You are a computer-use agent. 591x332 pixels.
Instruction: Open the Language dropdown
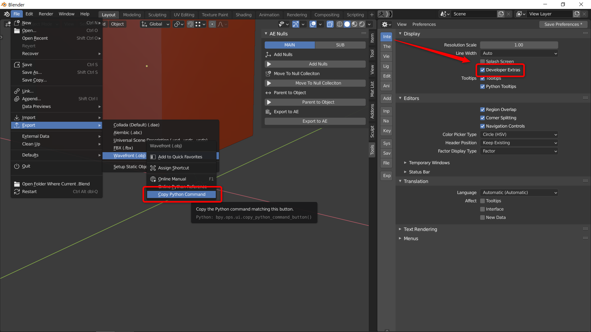point(519,193)
